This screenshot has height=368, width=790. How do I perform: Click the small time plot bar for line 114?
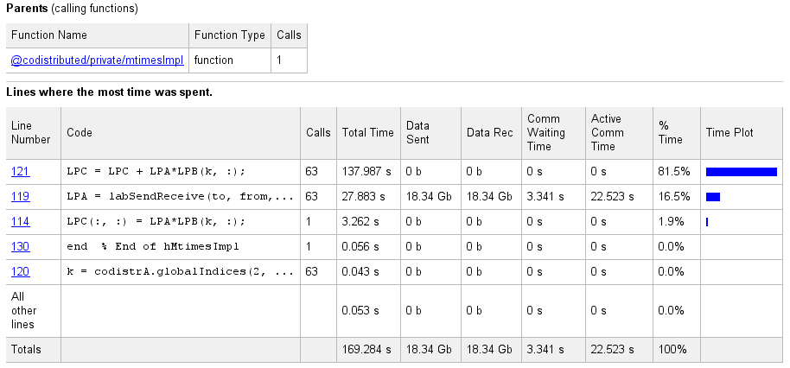pos(707,222)
